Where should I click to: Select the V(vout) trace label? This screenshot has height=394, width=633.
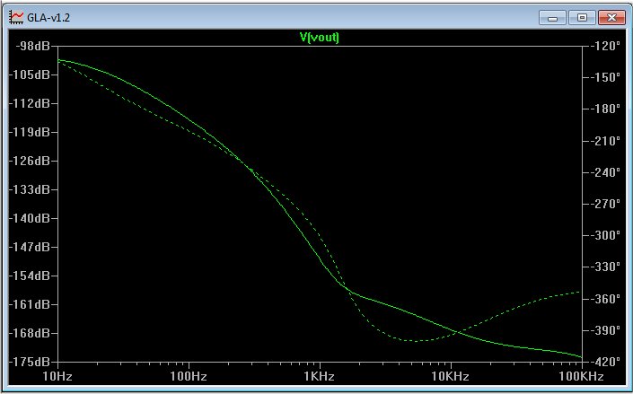click(320, 38)
